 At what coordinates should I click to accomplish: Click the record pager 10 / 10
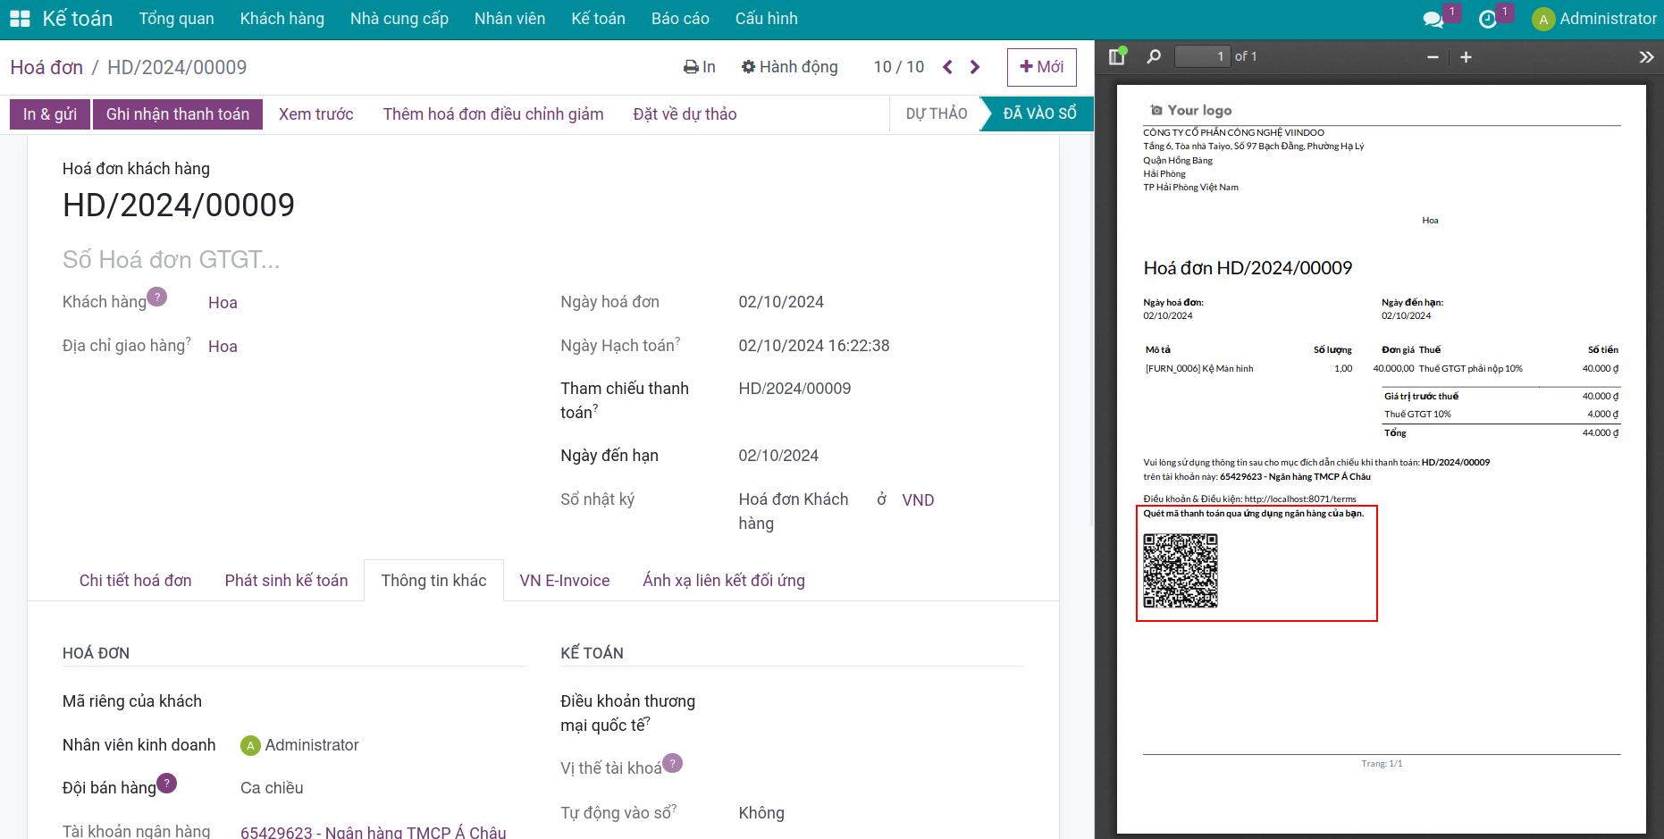[899, 67]
